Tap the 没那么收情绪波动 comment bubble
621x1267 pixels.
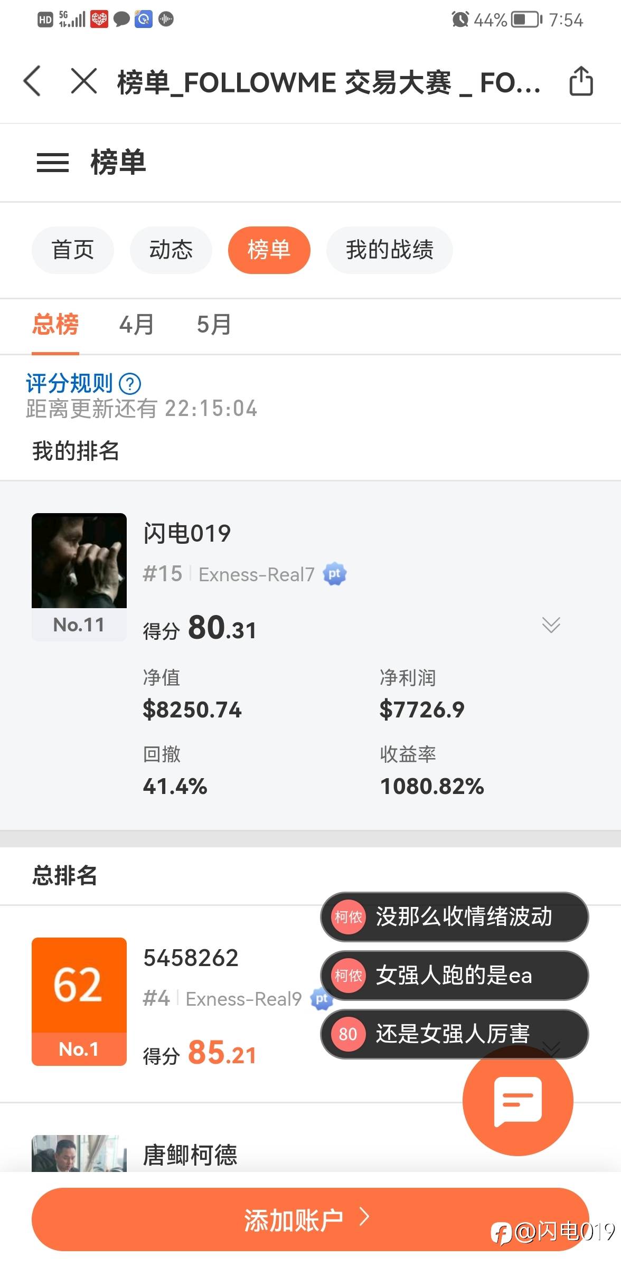[454, 916]
